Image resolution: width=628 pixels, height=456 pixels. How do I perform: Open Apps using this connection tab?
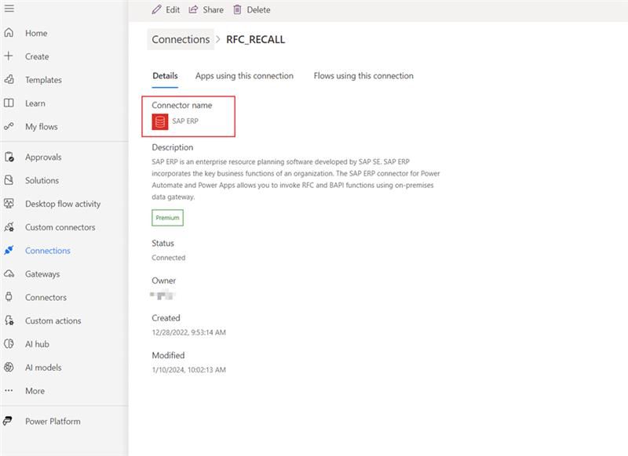tap(244, 76)
